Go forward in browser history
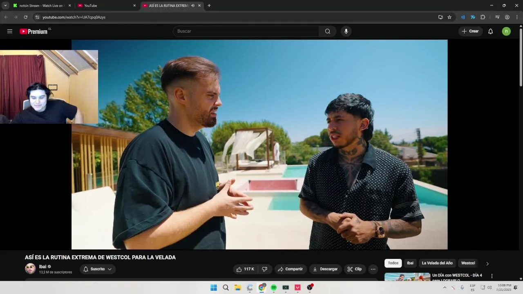Viewport: 523px width, 294px height. (x=16, y=17)
